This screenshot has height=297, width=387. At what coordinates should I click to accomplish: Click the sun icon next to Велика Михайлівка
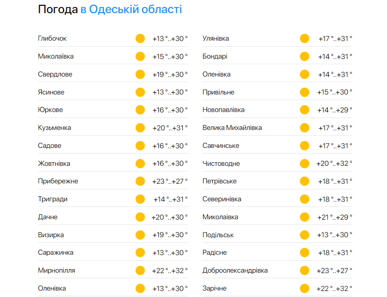[304, 128]
